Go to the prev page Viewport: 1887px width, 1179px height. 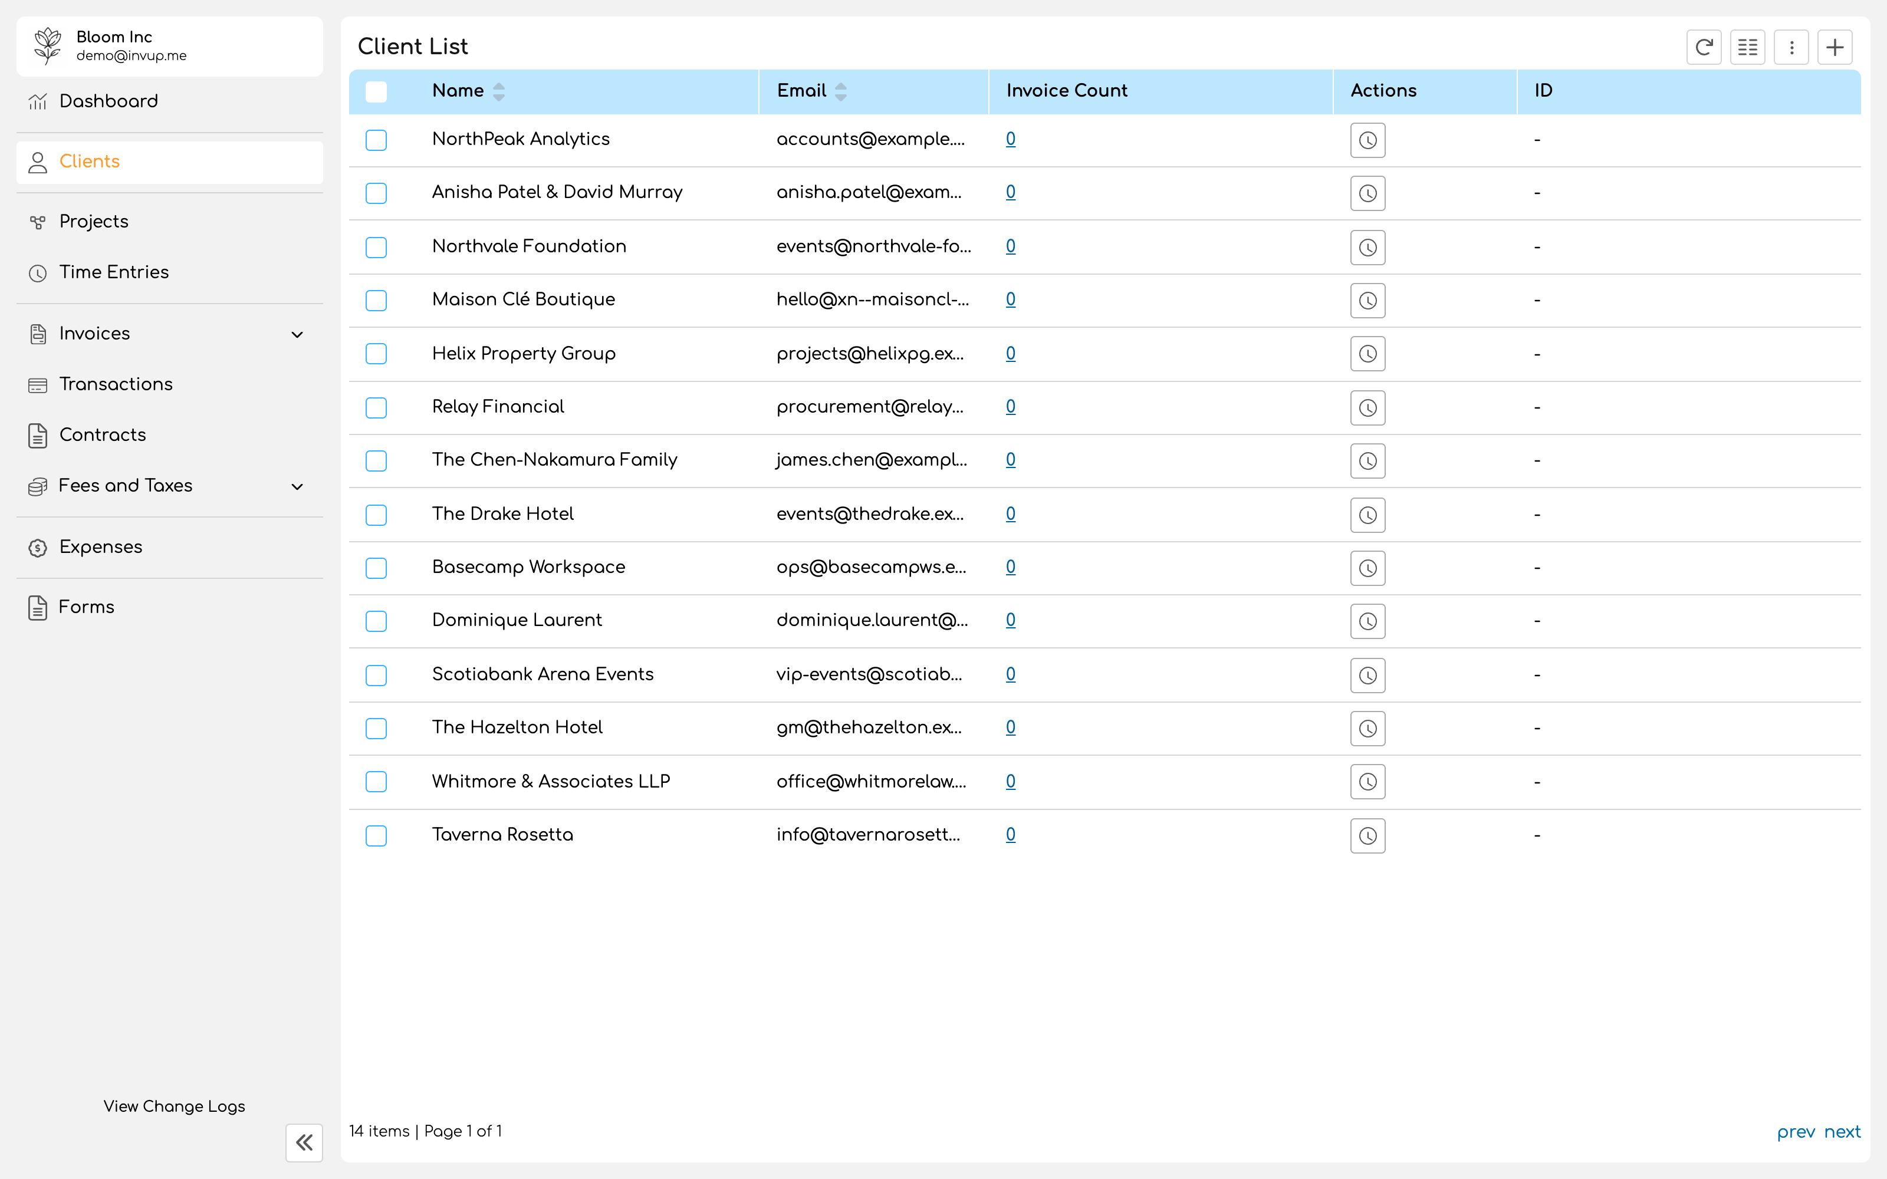click(1796, 1131)
